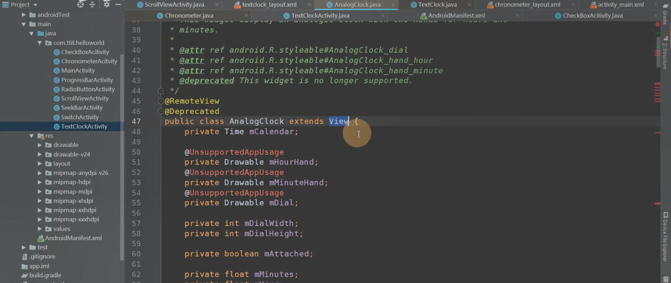Image resolution: width=671 pixels, height=283 pixels.
Task: Collapse the res folder
Action: (32, 135)
